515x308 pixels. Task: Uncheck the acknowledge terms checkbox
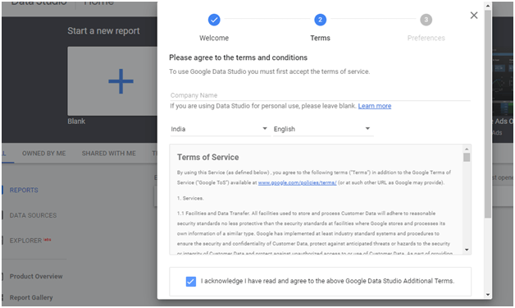point(191,282)
